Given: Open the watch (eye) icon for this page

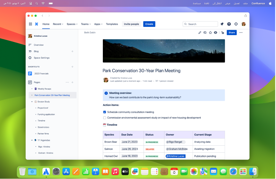Looking at the screenshot, I should coord(216,32).
